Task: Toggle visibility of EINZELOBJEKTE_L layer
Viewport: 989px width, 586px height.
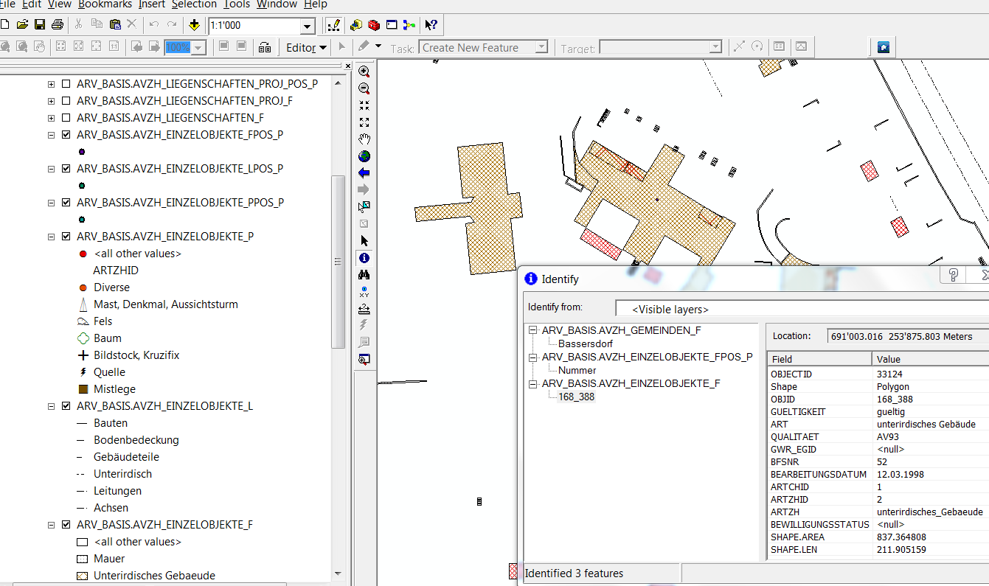Action: click(66, 406)
